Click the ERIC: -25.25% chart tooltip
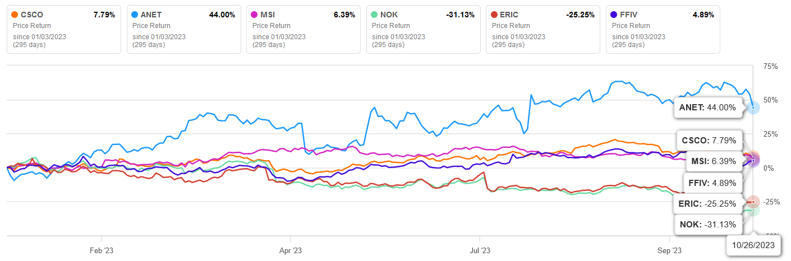This screenshot has height=261, width=791. coord(709,204)
